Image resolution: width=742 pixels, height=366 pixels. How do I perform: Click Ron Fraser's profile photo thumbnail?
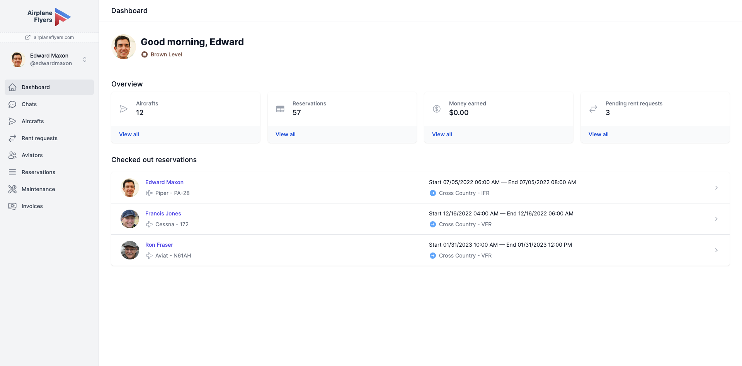coord(130,250)
